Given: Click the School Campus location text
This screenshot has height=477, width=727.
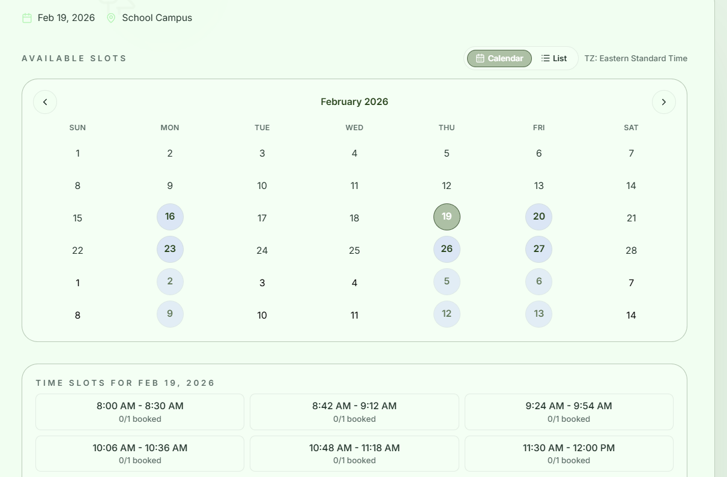Looking at the screenshot, I should (157, 18).
